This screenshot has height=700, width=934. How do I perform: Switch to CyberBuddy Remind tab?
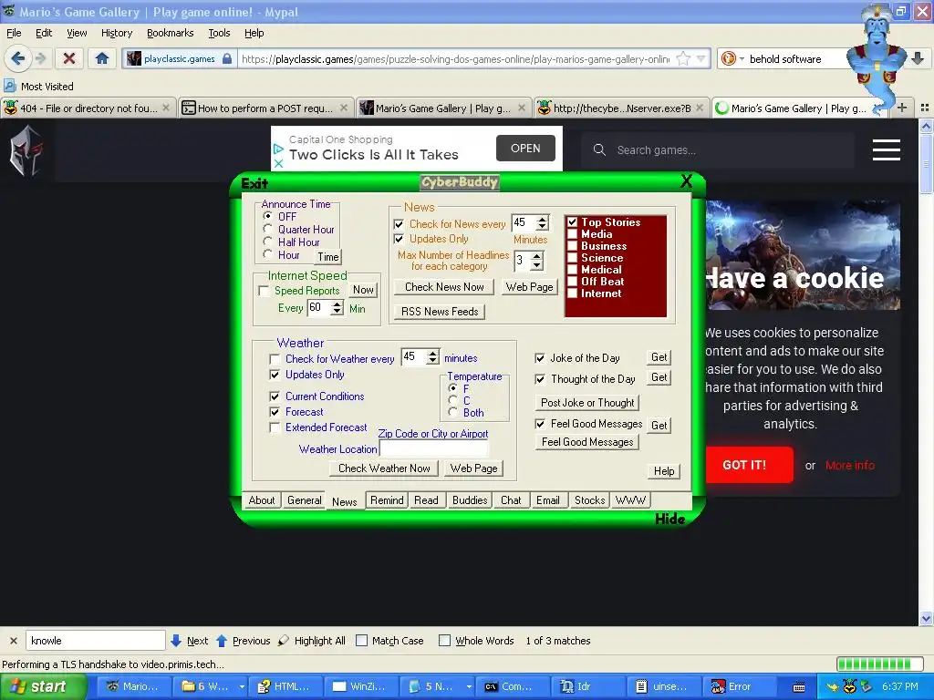[387, 500]
